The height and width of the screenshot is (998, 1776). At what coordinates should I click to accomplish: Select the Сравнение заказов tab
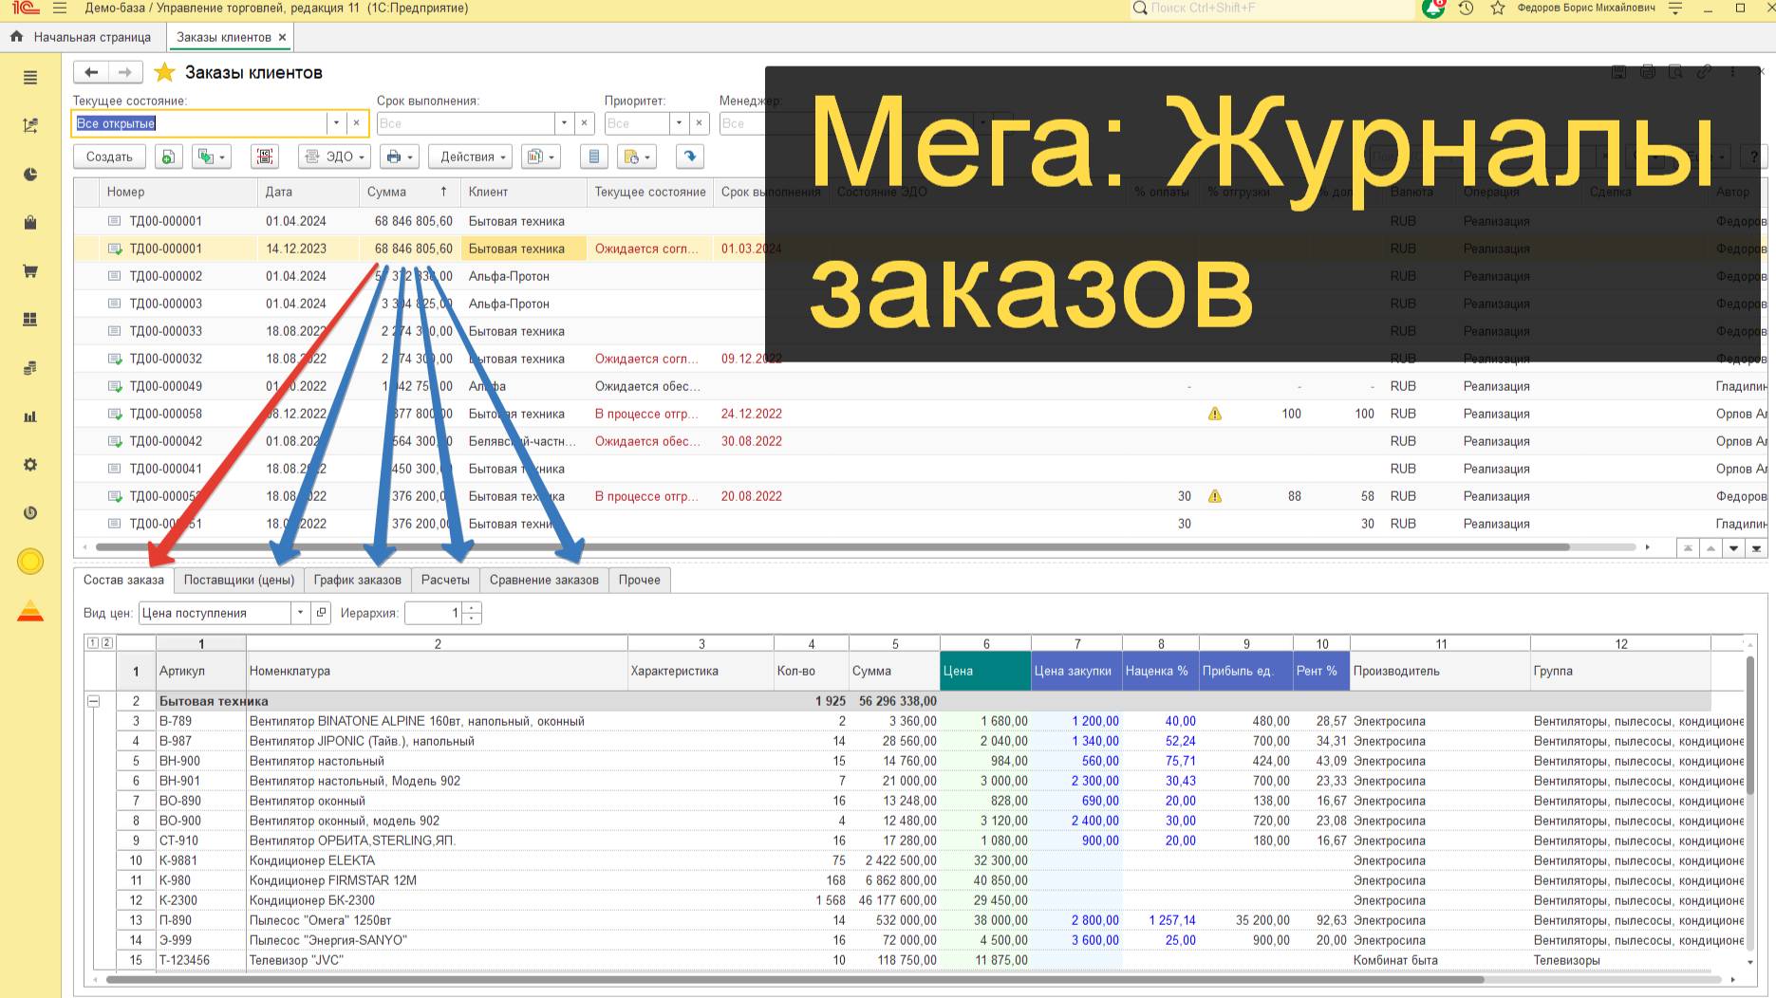click(544, 580)
